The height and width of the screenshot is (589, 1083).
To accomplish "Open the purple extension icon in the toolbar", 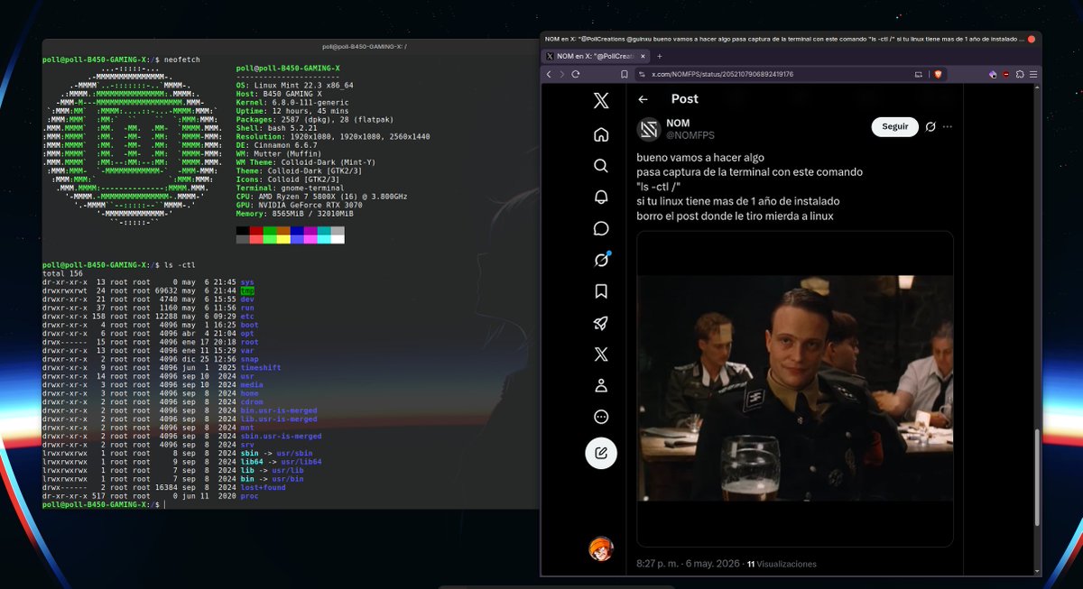I will click(x=993, y=74).
